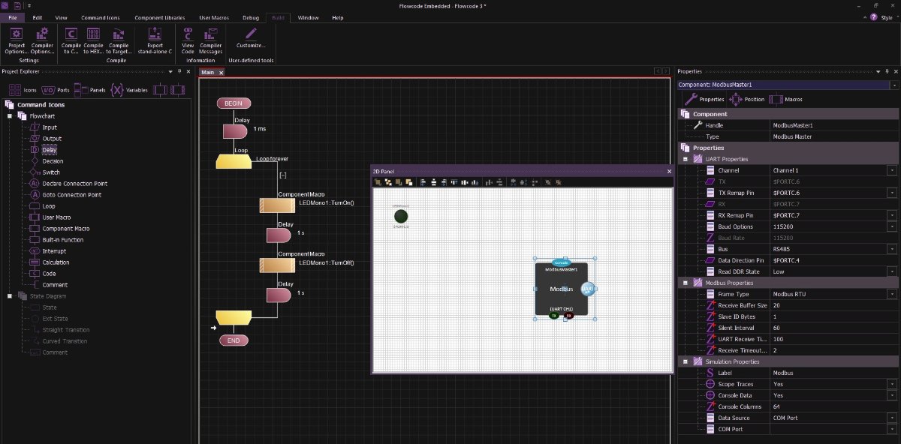Image resolution: width=901 pixels, height=444 pixels.
Task: Open Edit ribbon tab
Action: tap(38, 17)
